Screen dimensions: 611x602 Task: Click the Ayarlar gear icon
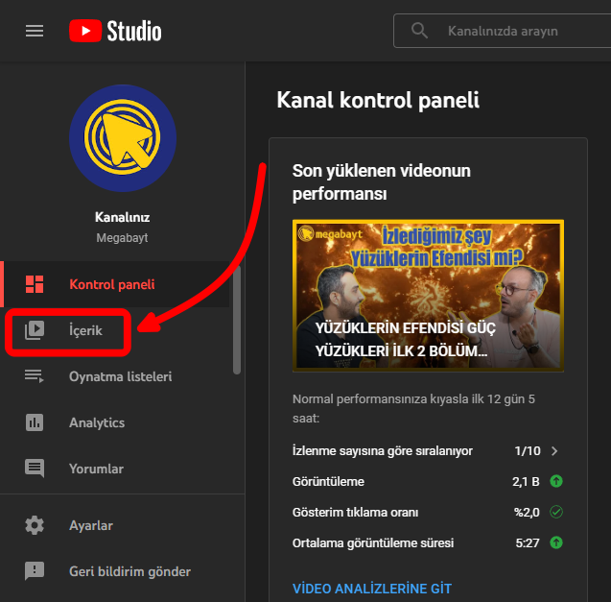click(x=35, y=525)
